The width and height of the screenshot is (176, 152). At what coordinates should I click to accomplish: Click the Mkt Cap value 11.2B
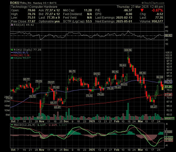[x=88, y=10]
